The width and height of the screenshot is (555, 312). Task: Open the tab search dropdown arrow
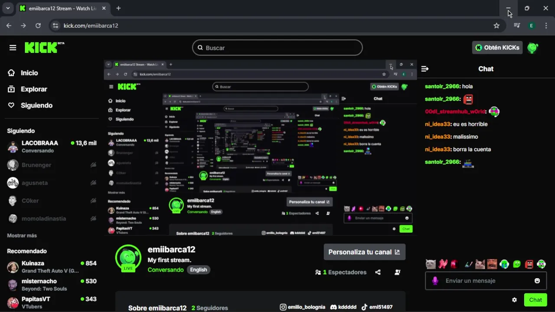(x=8, y=8)
